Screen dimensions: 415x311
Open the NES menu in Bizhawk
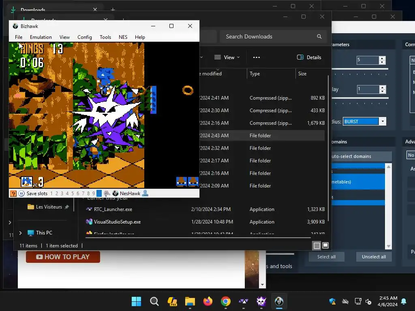[123, 37]
